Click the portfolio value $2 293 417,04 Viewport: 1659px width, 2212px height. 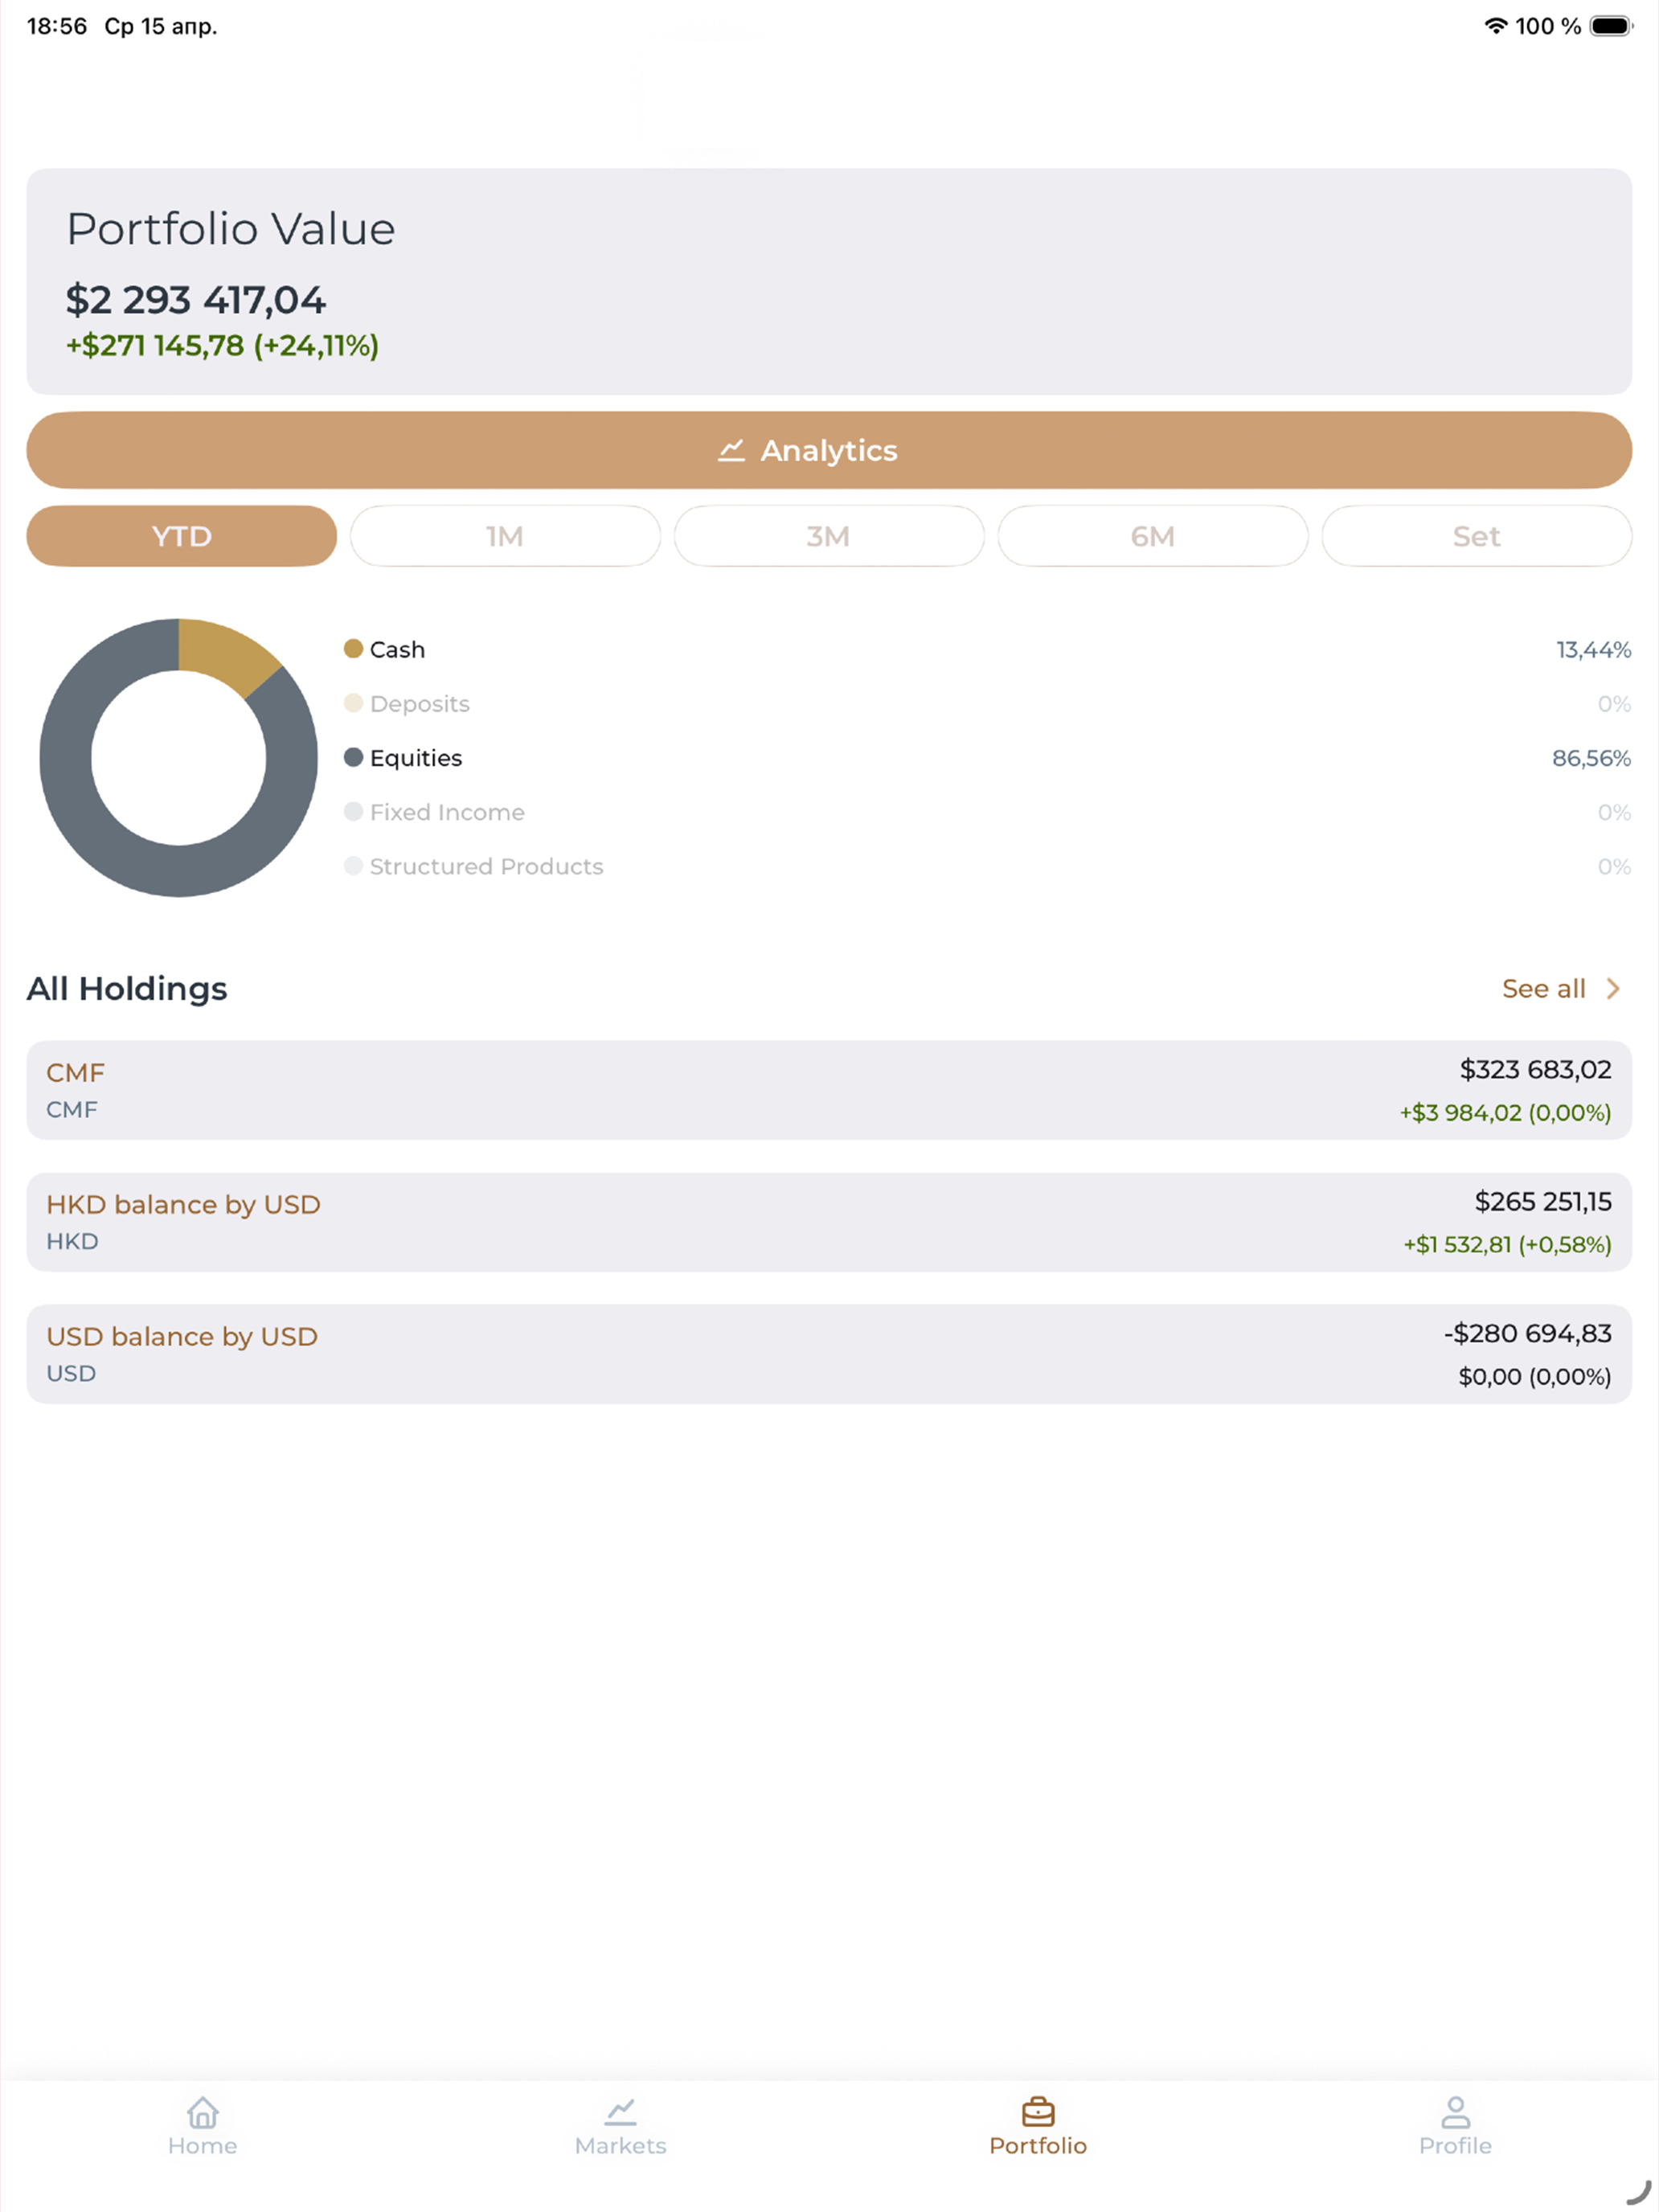196,300
